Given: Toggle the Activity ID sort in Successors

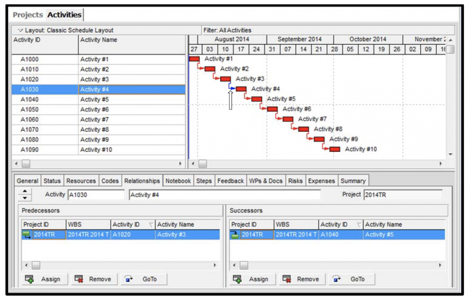Looking at the screenshot, I should pos(358,225).
